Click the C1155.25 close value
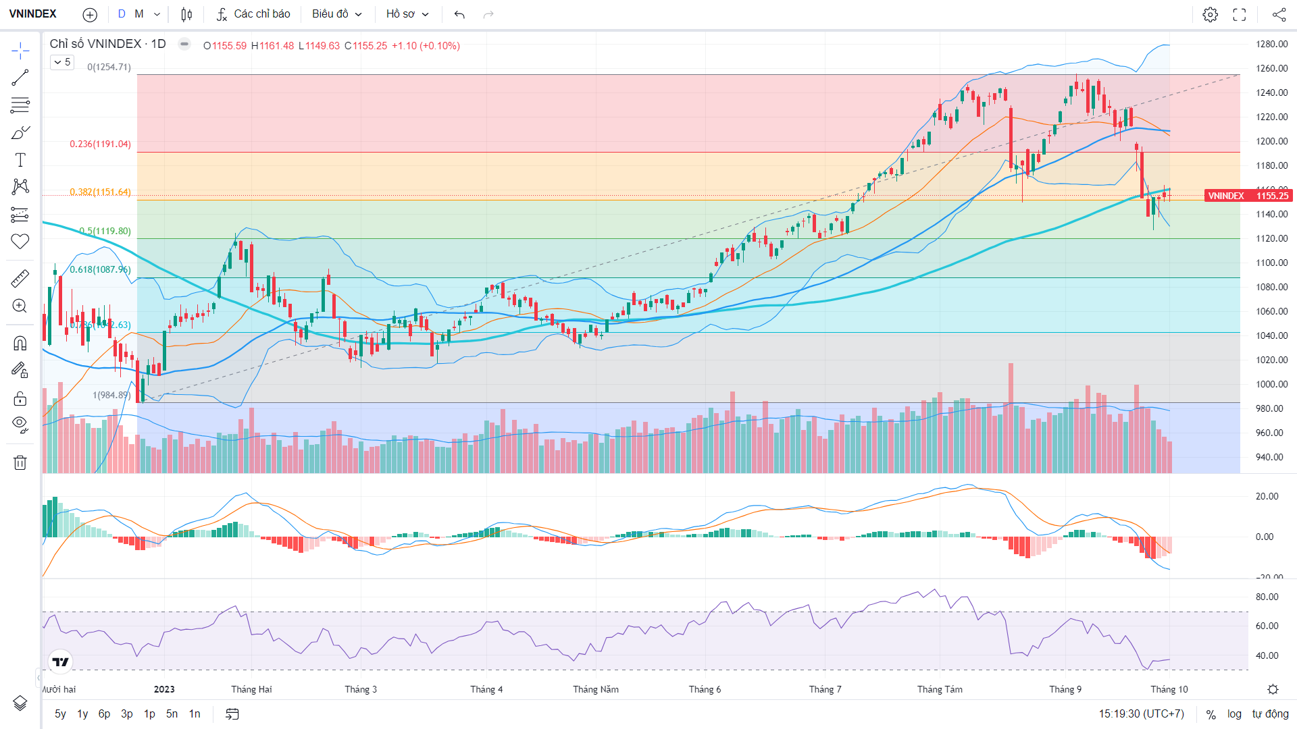The width and height of the screenshot is (1297, 729). [x=365, y=46]
